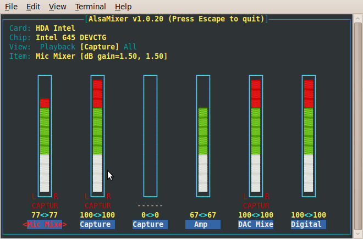Click the 67<>67 level value

point(203,215)
